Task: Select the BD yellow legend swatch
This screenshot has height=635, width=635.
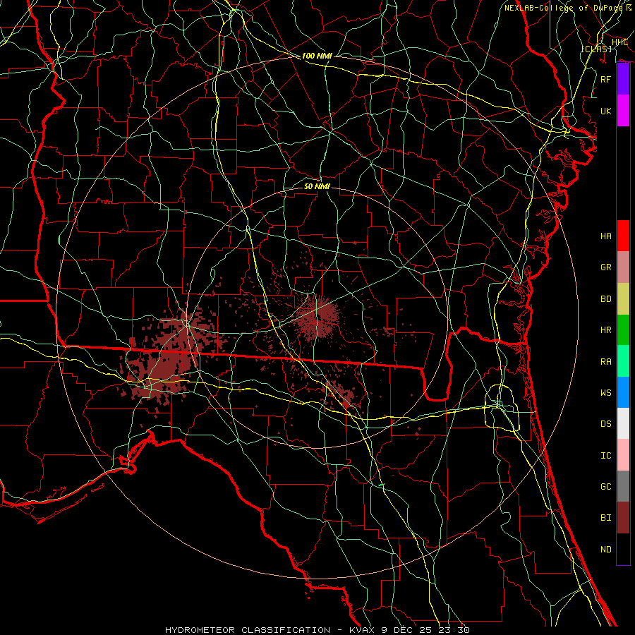Action: [623, 299]
